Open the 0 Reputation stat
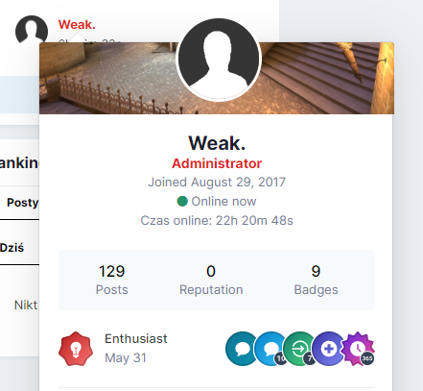Image resolution: width=423 pixels, height=391 pixels. coord(211,280)
